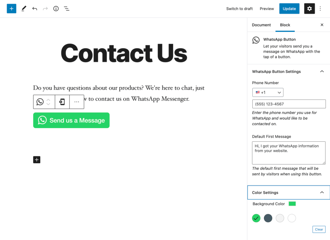Open WhatsApp button settings icon in block toolbar
The width and height of the screenshot is (330, 240).
62,102
